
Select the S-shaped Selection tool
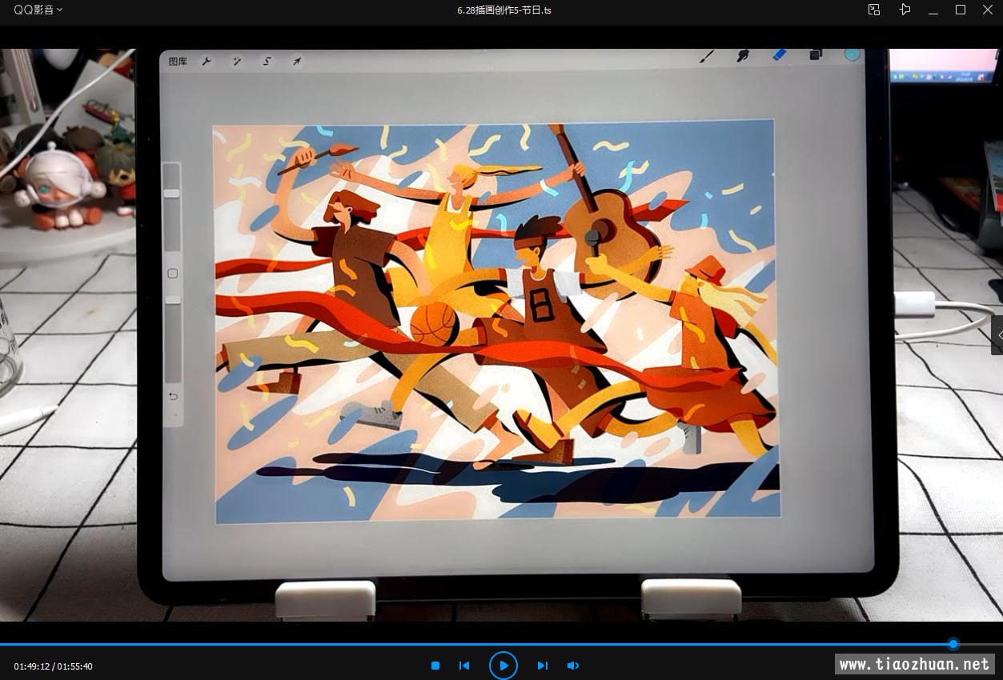267,62
